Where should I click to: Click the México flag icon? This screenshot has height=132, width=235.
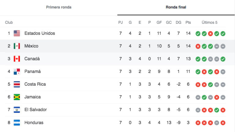pyautogui.click(x=17, y=46)
